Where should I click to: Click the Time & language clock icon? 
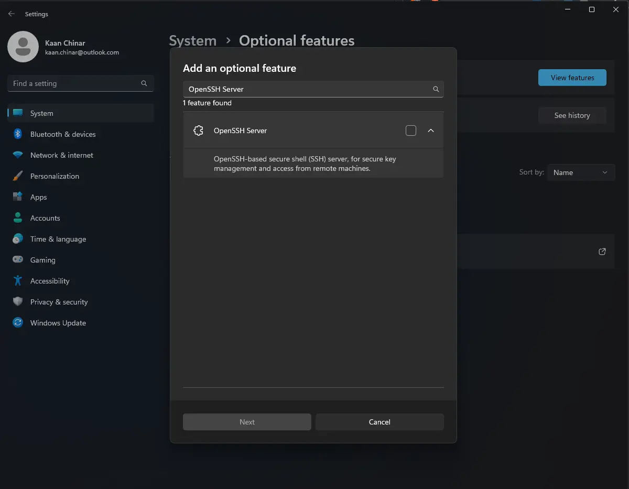click(18, 239)
